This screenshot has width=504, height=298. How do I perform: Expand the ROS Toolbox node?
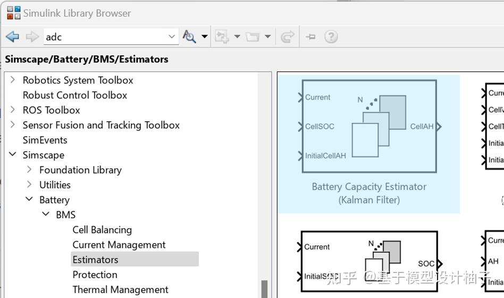(13, 110)
